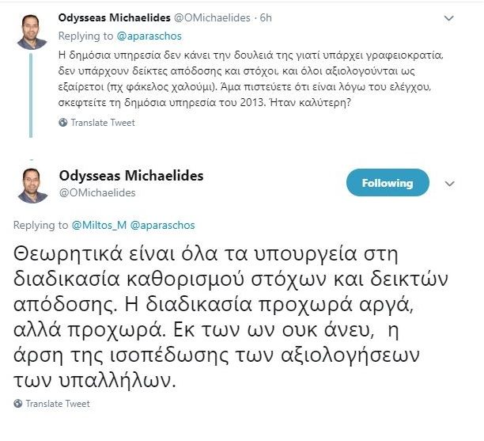Click bold Odysseas Michaelides name in main tweet
This screenshot has width=484, height=441.
[x=131, y=176]
